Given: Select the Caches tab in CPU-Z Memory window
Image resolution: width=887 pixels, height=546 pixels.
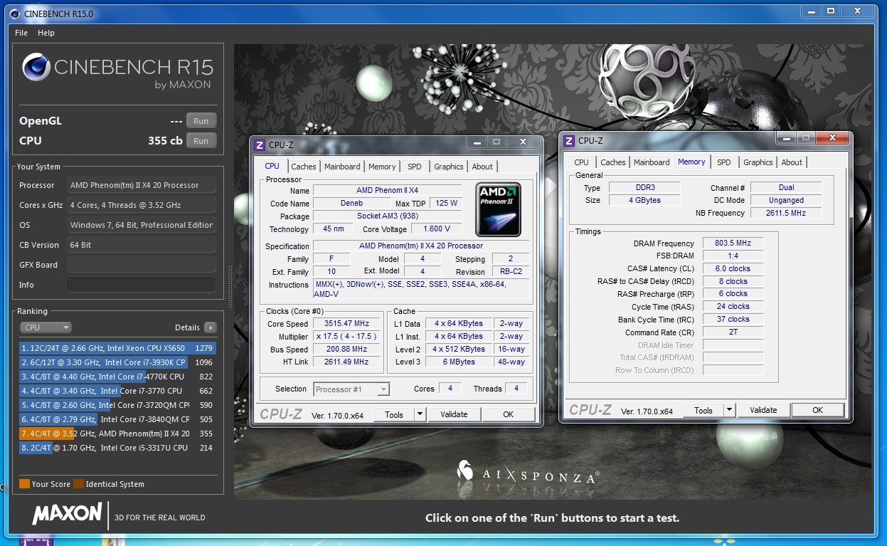Looking at the screenshot, I should tap(613, 162).
